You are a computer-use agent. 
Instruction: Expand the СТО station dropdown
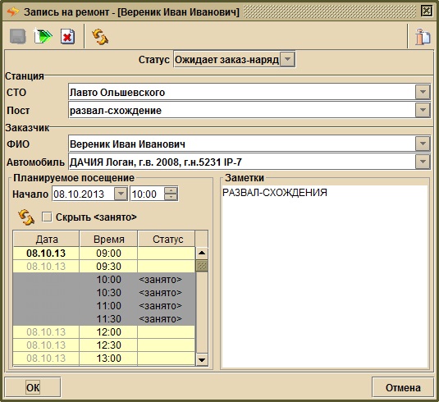[423, 92]
